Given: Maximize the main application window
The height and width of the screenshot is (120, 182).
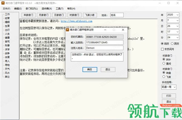Looking at the screenshot, I should point(169,3).
